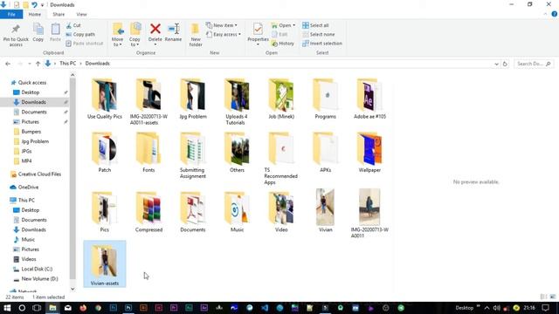Click sidebar scrollbar up arrow
Viewport: 559px width, 314px height.
[x=72, y=75]
